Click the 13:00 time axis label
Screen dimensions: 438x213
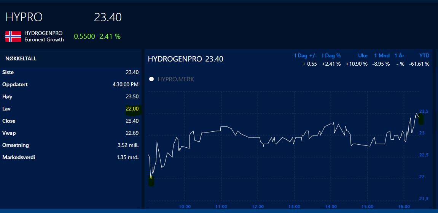pos(295,207)
